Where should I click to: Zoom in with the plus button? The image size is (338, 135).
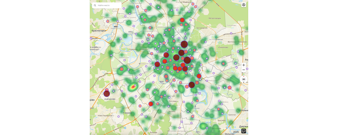[x=244, y=65]
